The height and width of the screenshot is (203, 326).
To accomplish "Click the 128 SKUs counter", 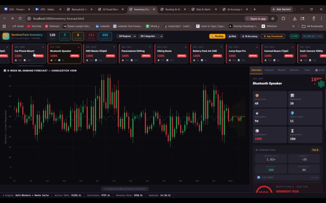I will point(53,36).
